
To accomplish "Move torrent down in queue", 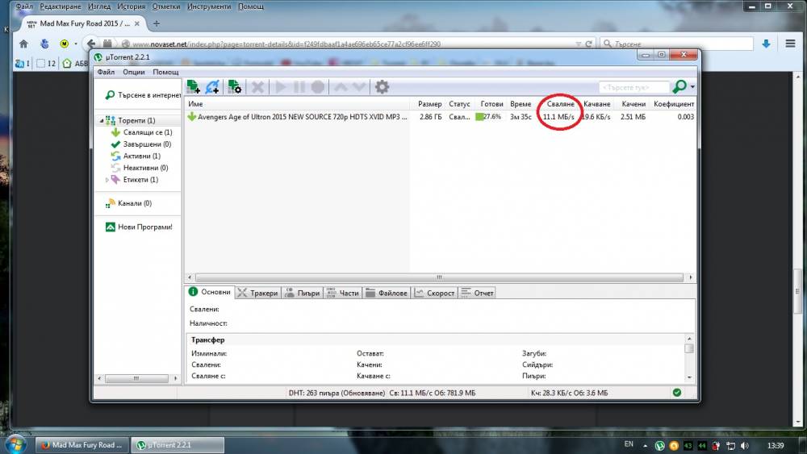I will point(359,87).
